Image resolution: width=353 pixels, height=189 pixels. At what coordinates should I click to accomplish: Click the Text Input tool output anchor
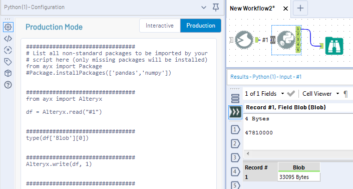tap(257, 40)
